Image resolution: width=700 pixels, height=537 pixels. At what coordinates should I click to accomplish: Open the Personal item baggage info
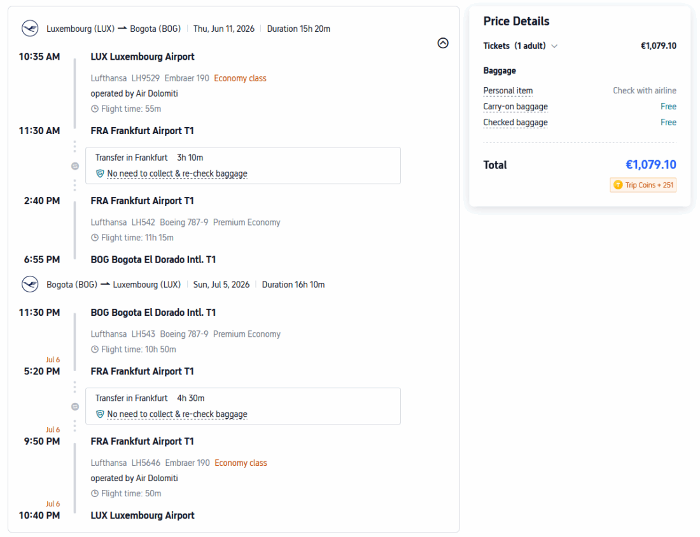508,91
